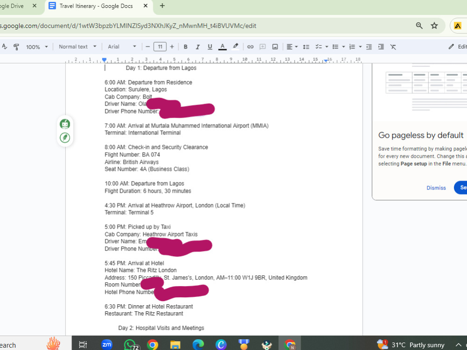The width and height of the screenshot is (467, 350).
Task: Open Canva app from the taskbar
Action: coord(221,345)
